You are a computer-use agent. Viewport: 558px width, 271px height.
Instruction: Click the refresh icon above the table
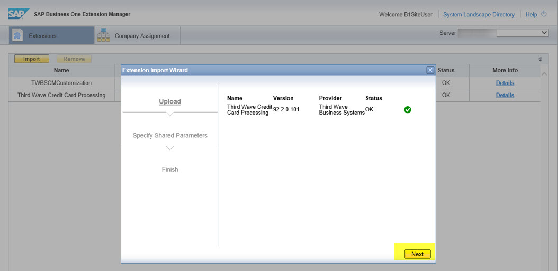tap(540, 59)
